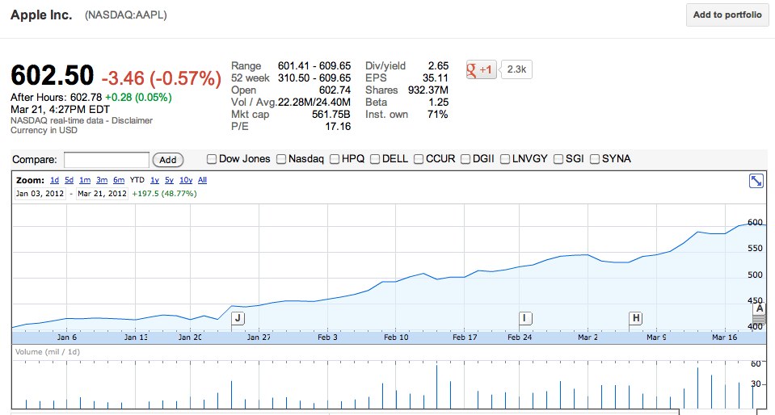Click the I news flag marker

pos(525,318)
